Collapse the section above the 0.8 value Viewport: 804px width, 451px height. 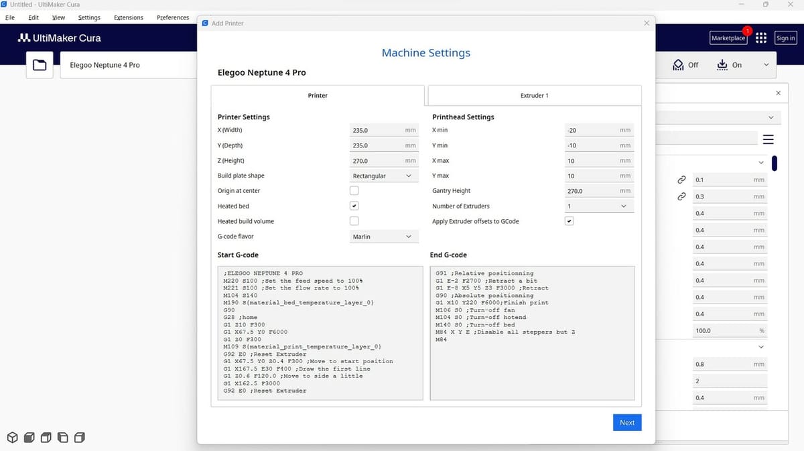(x=760, y=347)
